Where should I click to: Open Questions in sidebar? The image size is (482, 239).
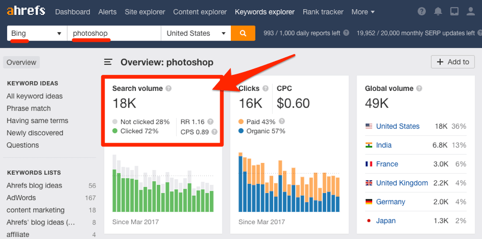22,145
